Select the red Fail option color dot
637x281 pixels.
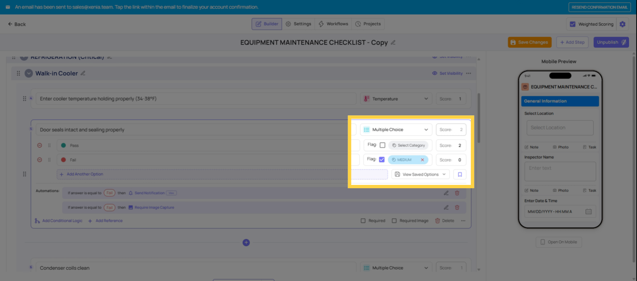coord(63,160)
